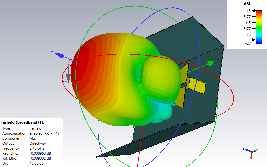This screenshot has height=167, width=267.
Task: Click the 2.45 GHz frequency value
Action: pyautogui.click(x=37, y=148)
